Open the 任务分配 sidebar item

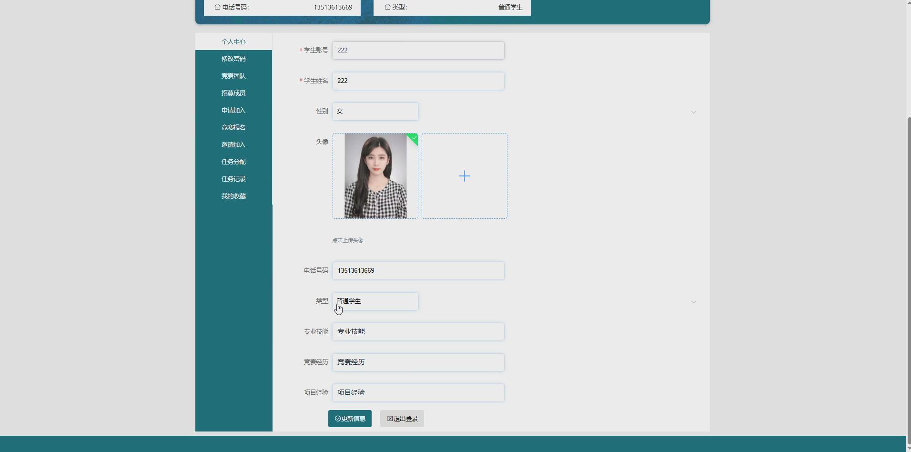(233, 162)
